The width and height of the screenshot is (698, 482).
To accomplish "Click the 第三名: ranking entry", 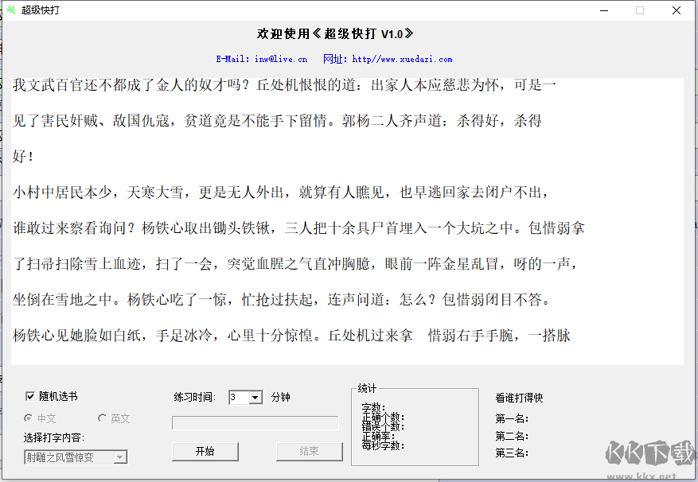I will [512, 453].
